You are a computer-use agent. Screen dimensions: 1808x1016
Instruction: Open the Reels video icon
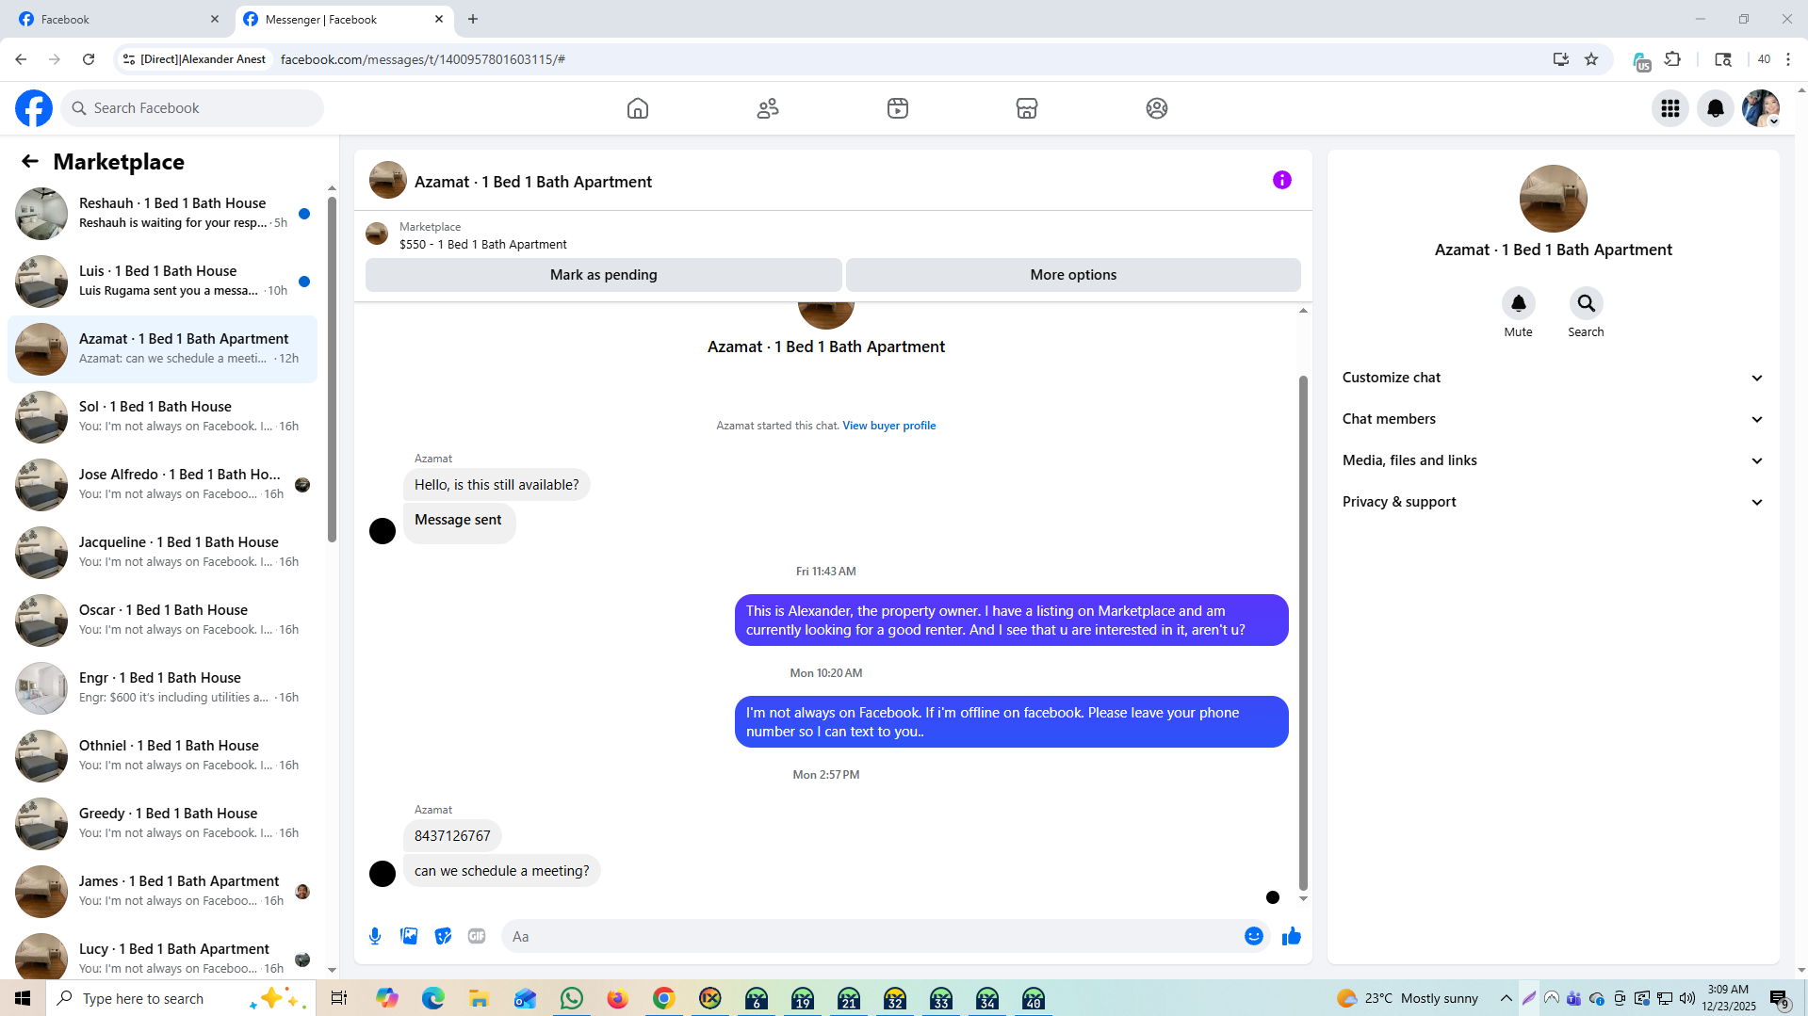pyautogui.click(x=898, y=108)
